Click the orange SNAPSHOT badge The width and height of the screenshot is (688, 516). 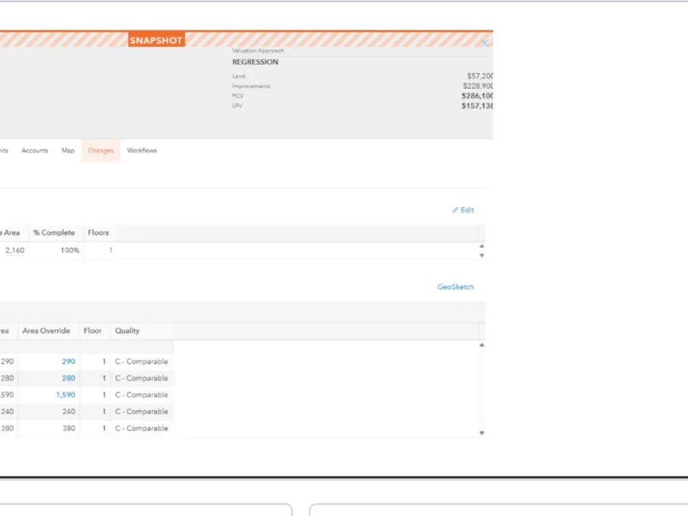click(x=156, y=41)
